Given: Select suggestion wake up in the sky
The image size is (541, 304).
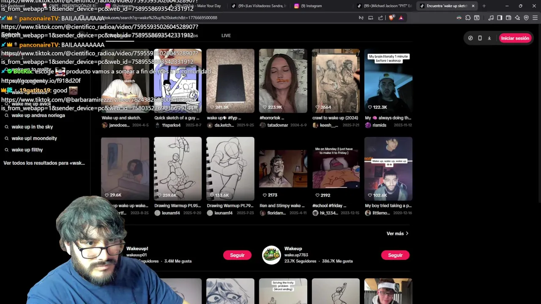Looking at the screenshot, I should point(32,127).
